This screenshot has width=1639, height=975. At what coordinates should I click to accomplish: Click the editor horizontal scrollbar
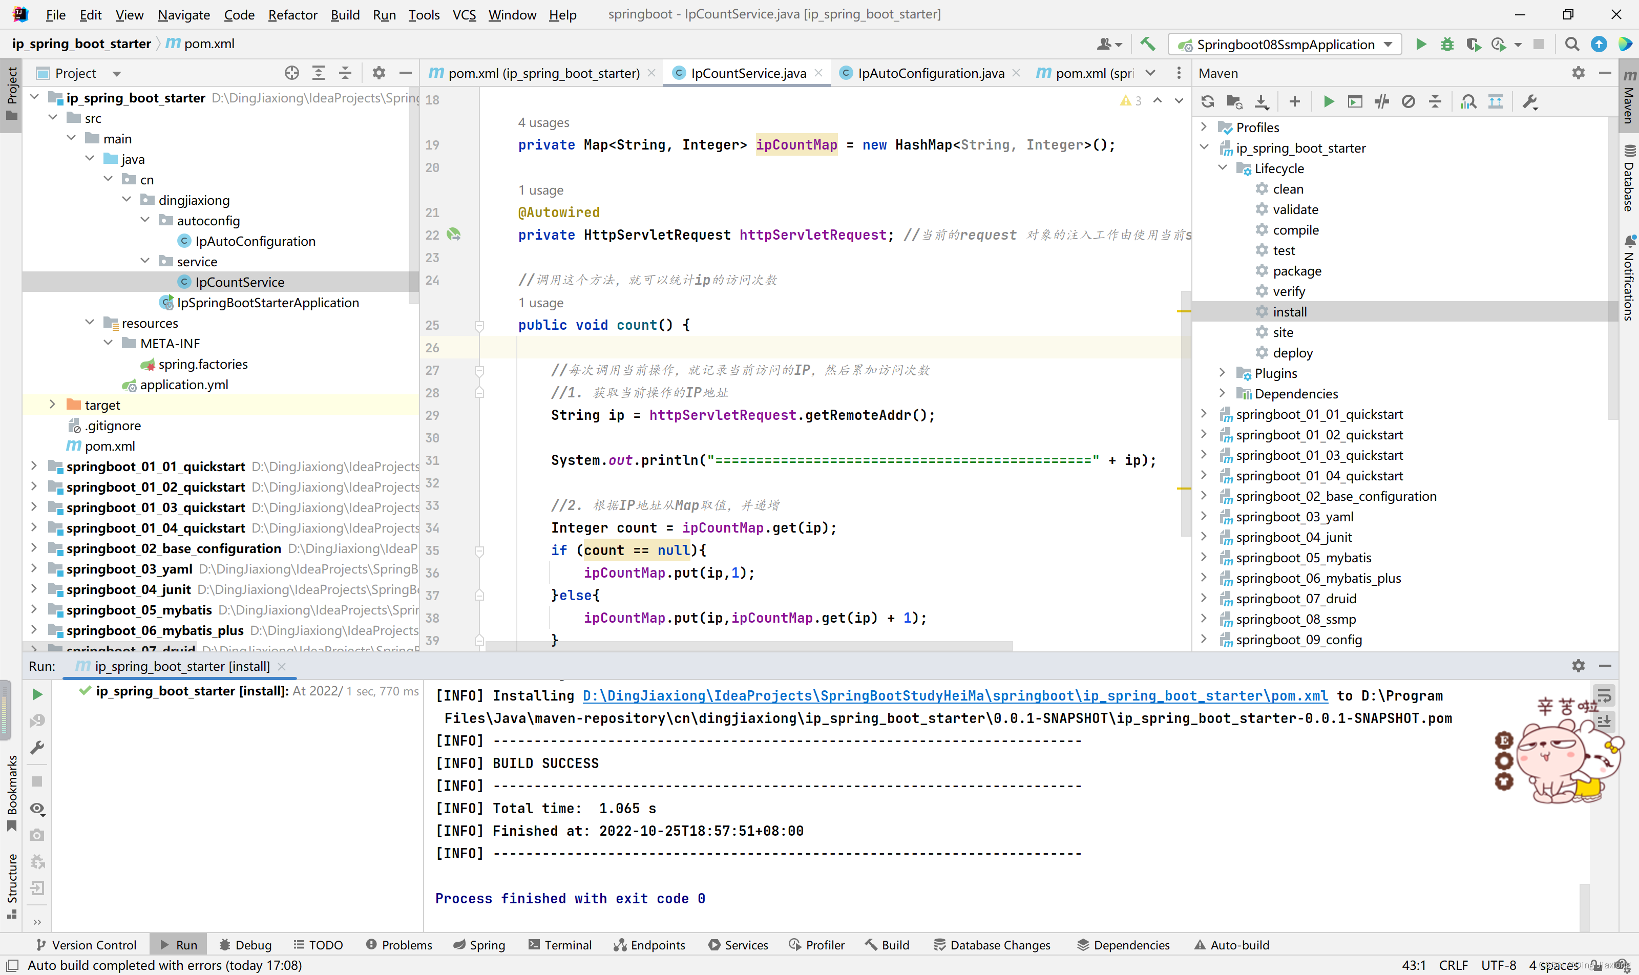pos(749,646)
